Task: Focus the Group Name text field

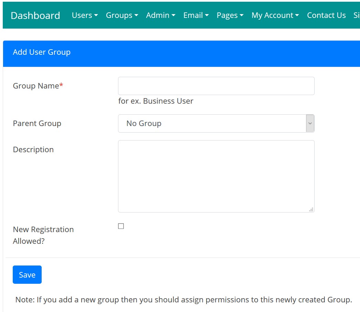Action: pos(216,86)
